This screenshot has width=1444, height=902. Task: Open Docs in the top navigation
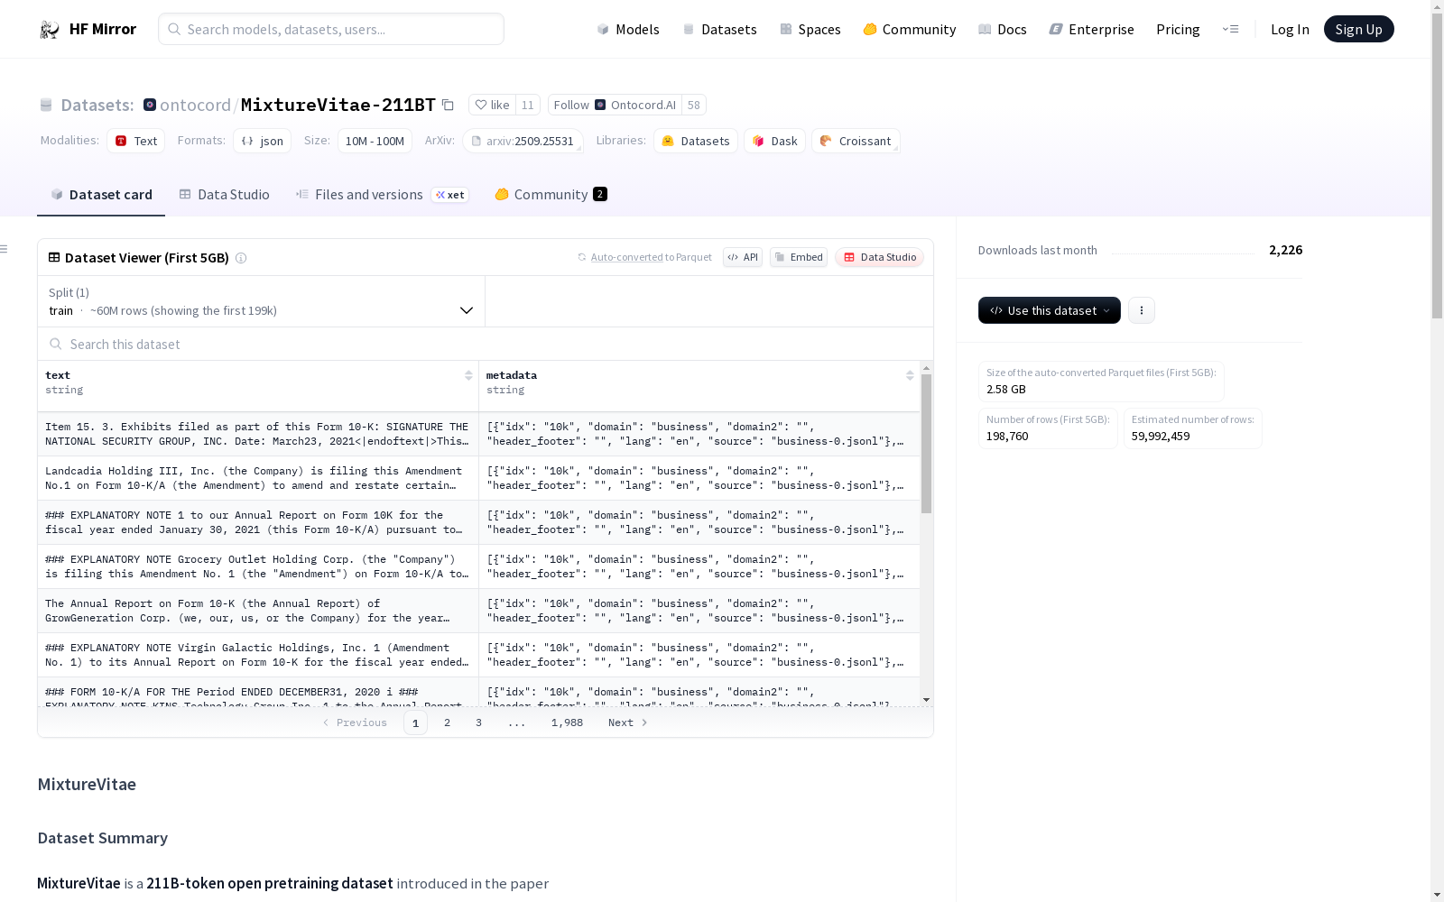[x=1003, y=30]
